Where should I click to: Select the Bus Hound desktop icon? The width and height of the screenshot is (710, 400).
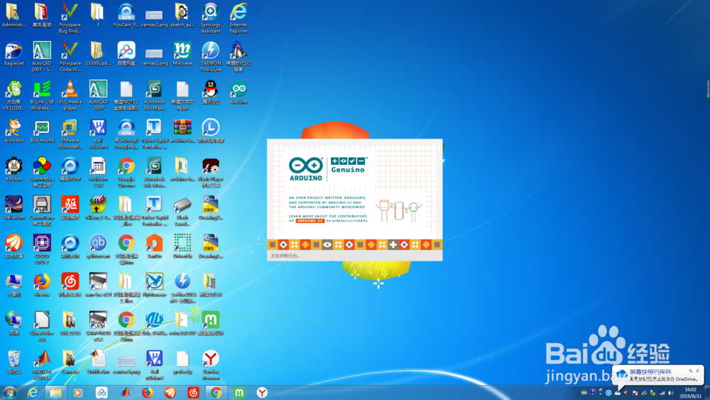pyautogui.click(x=42, y=131)
